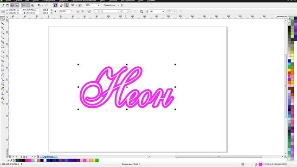Click the Options button on the standard toolbar
This screenshot has height=167, width=297.
tap(122, 5)
